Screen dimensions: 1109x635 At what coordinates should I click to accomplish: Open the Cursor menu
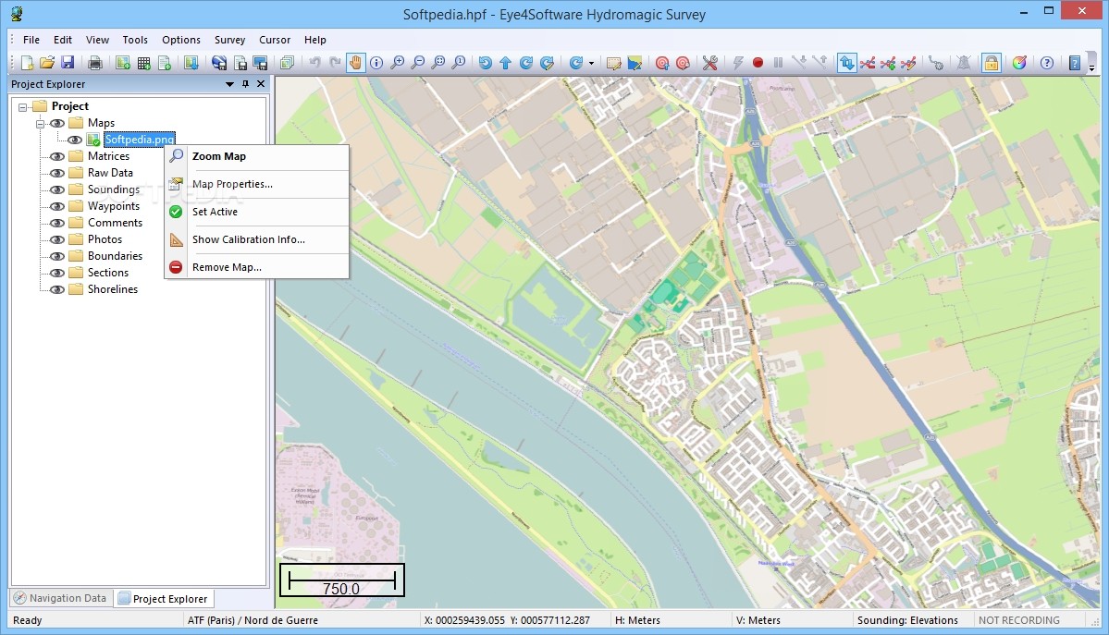(275, 40)
